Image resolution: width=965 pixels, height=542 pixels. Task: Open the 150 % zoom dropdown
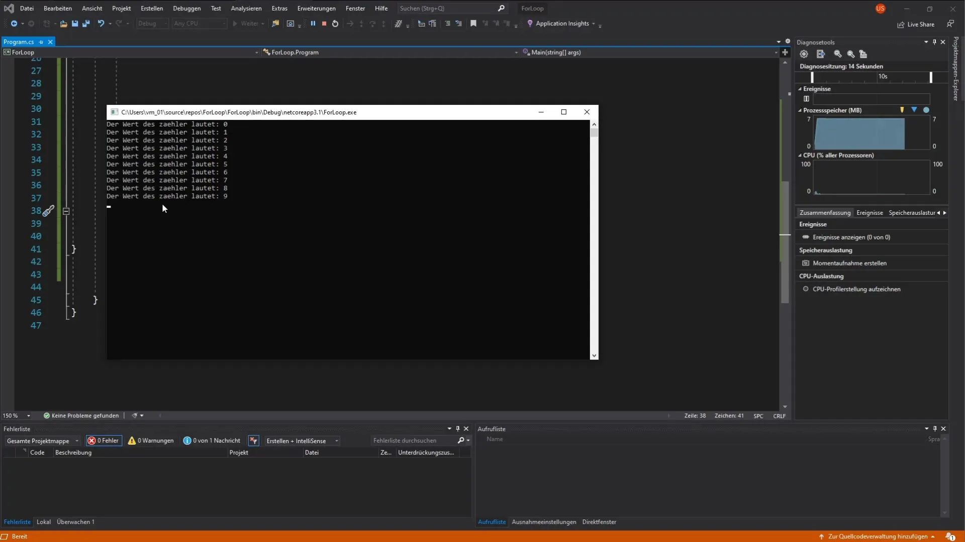17,416
